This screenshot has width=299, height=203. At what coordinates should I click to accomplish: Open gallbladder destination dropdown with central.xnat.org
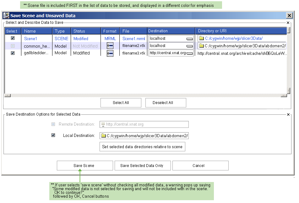tap(189, 54)
